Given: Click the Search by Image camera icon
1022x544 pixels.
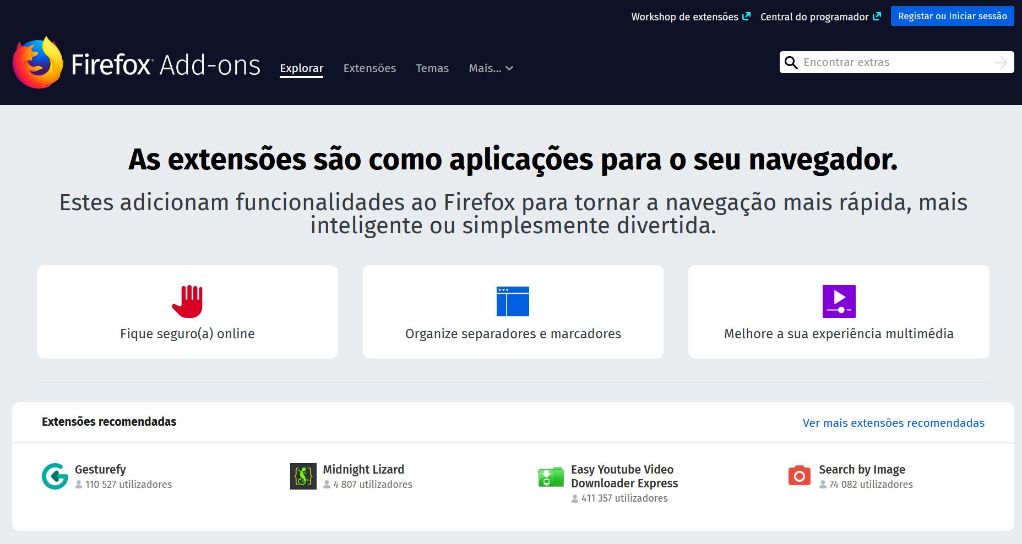Looking at the screenshot, I should coord(799,476).
